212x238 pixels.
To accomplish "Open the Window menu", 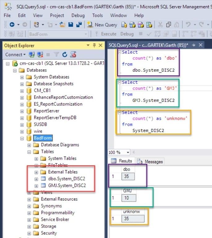I will 119,15.
